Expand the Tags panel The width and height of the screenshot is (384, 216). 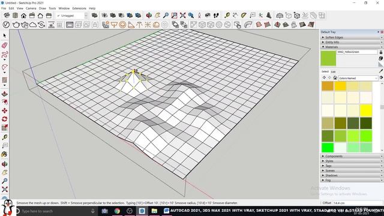[x=352, y=166]
